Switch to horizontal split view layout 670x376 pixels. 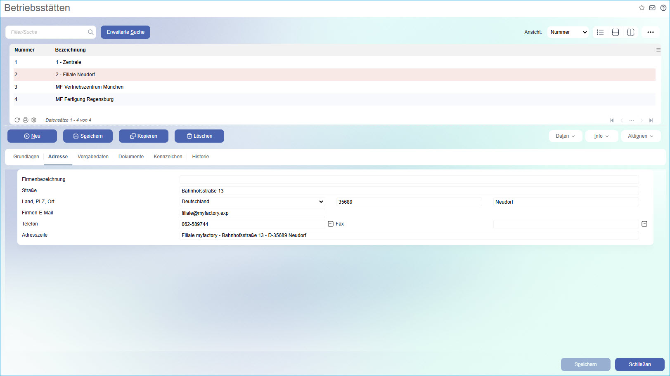pyautogui.click(x=616, y=32)
